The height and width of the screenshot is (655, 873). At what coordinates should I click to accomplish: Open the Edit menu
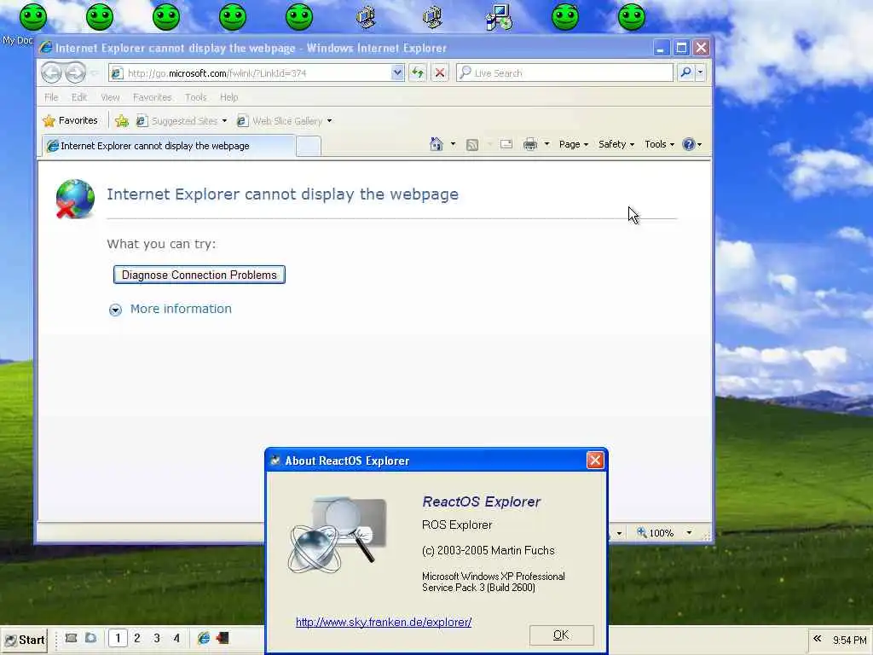pyautogui.click(x=79, y=97)
